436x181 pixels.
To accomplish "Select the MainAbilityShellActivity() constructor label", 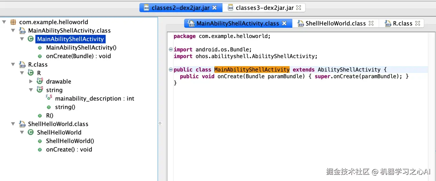I will point(81,48).
